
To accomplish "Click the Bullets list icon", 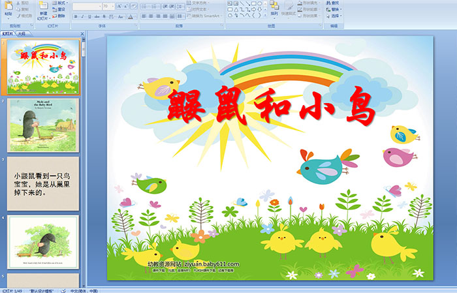I will click(146, 7).
